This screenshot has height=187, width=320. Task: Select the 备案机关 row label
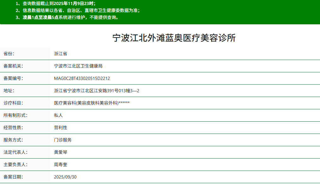click(x=11, y=66)
